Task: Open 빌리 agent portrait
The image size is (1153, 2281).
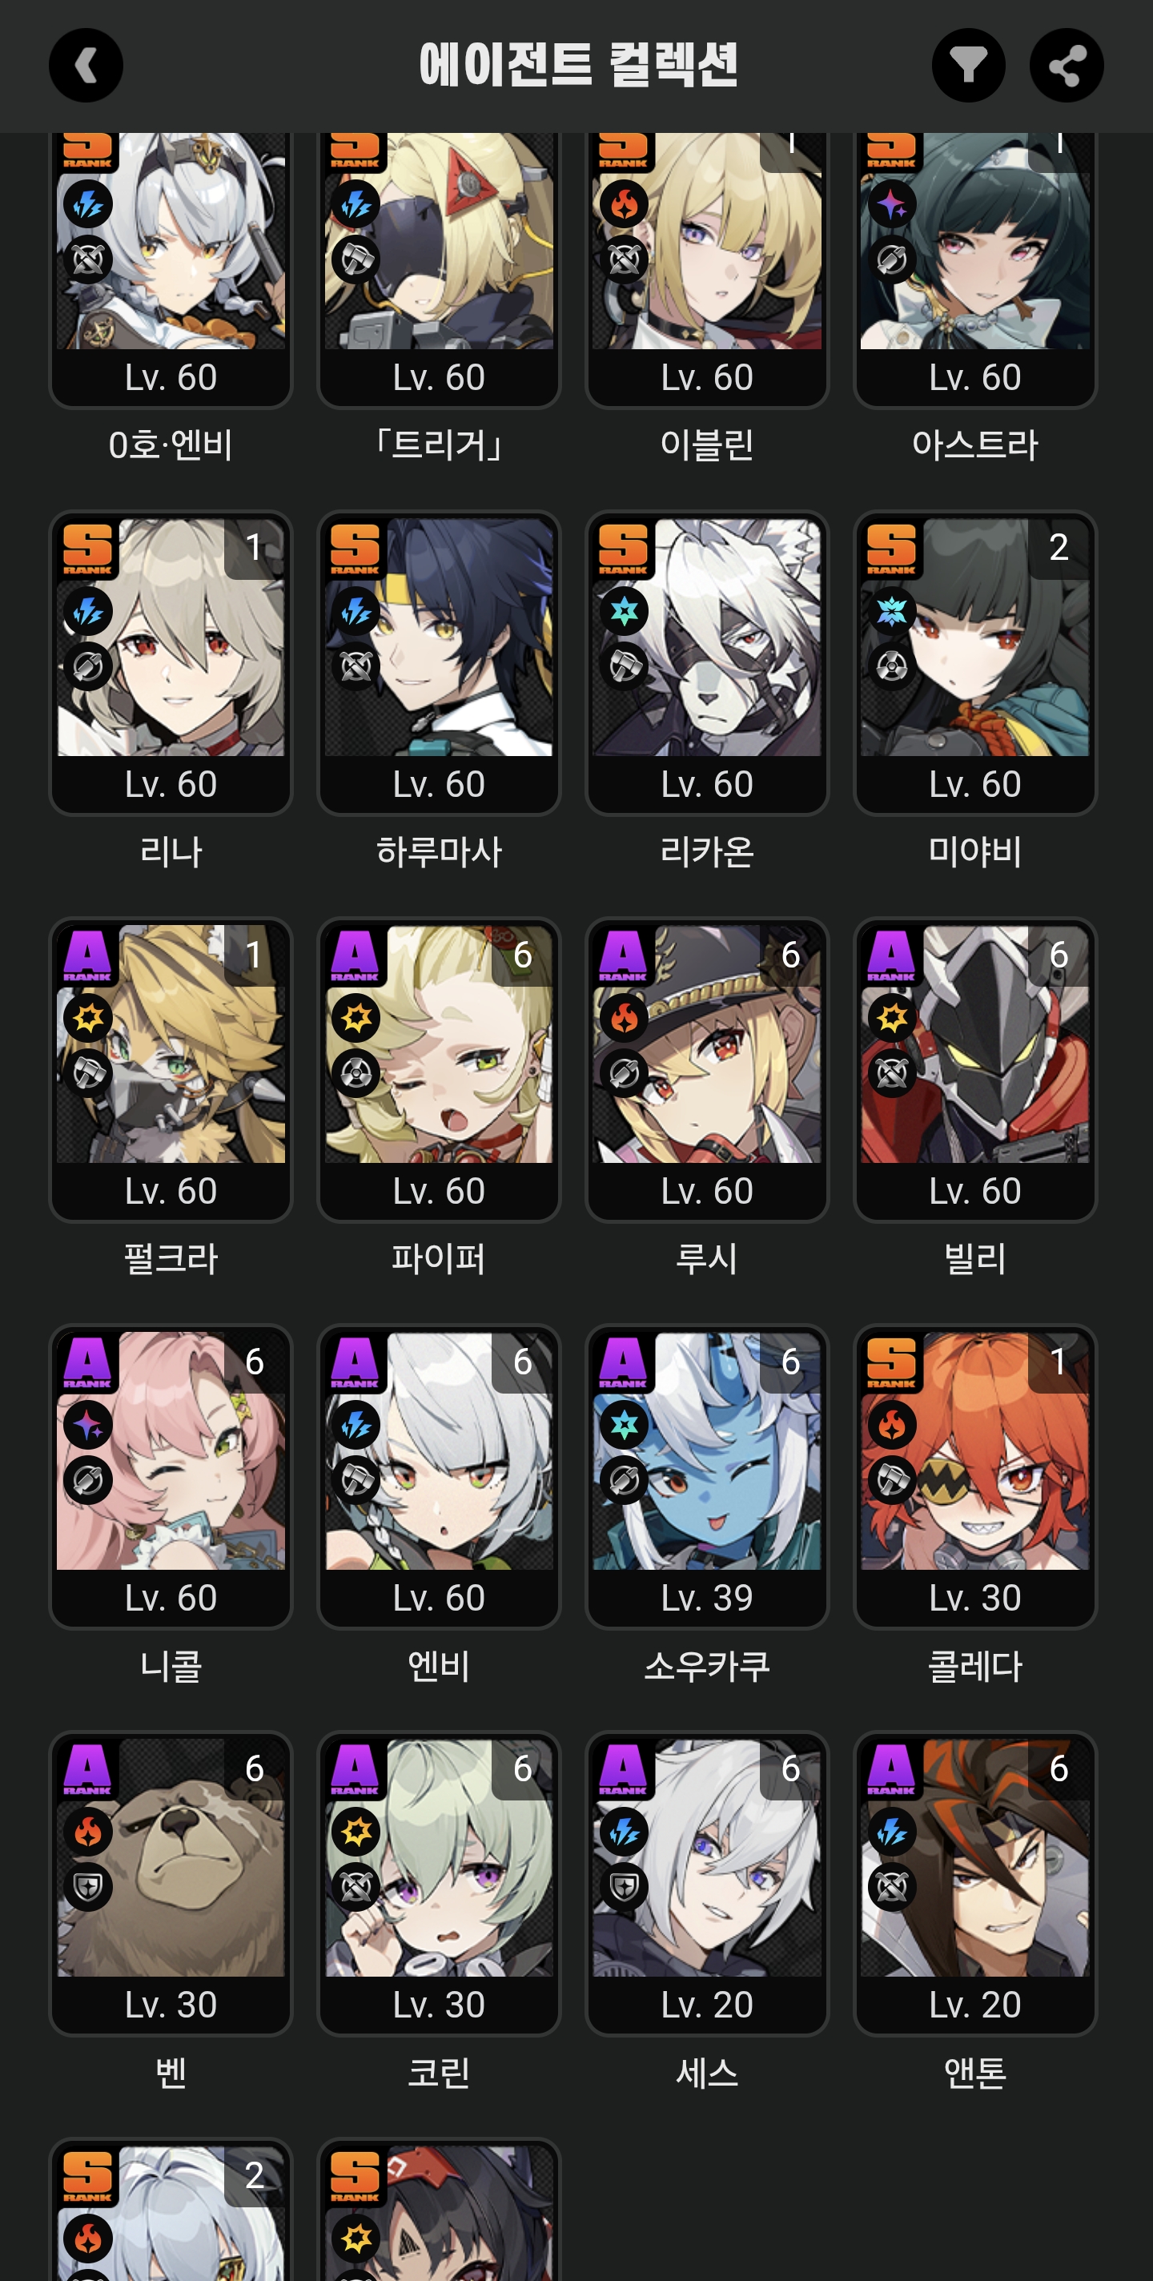Action: point(975,1044)
